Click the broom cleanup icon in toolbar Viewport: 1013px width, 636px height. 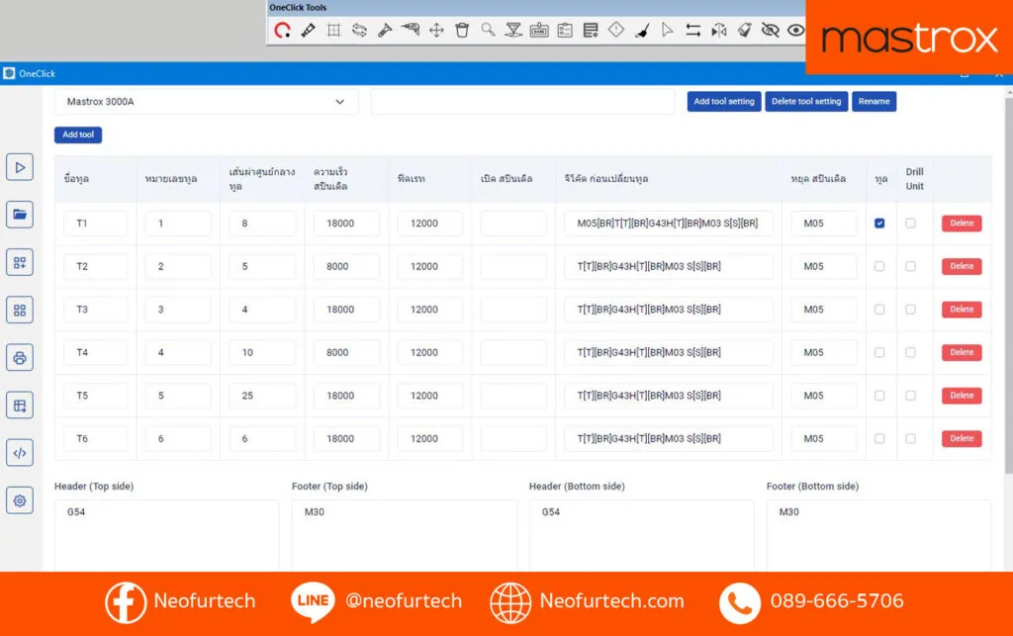click(x=641, y=31)
